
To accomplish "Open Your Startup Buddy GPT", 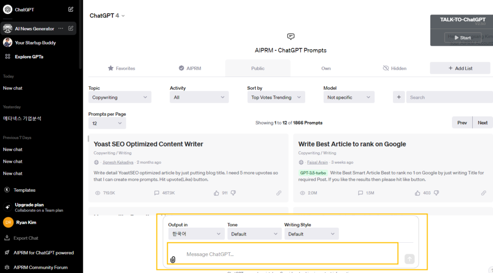I will click(x=35, y=42).
